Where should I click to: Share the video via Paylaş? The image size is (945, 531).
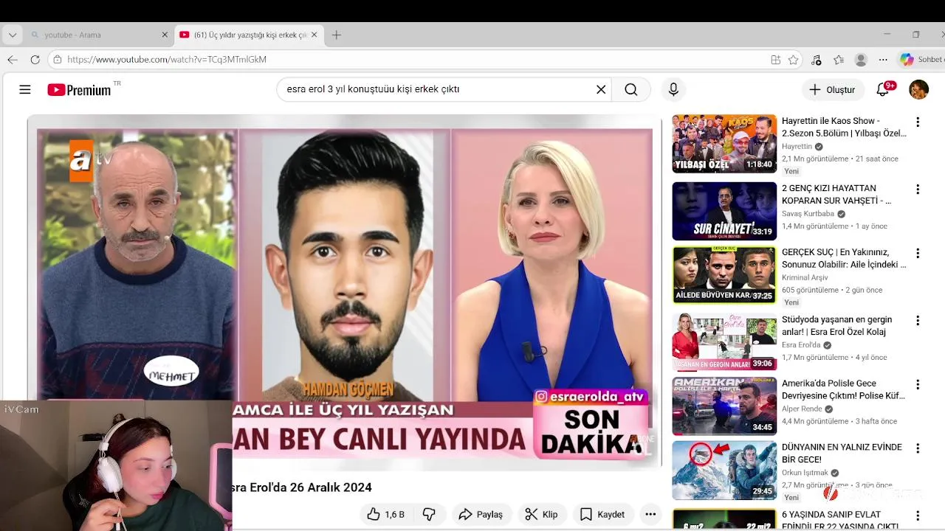[x=481, y=514]
